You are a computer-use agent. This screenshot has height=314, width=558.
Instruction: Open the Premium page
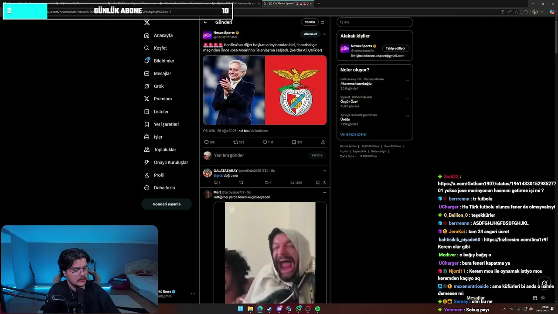click(x=158, y=99)
